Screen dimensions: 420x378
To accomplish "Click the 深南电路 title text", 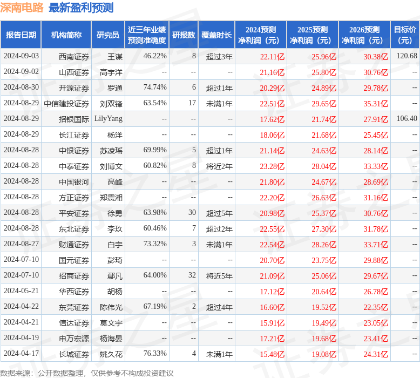I will 22,8.
